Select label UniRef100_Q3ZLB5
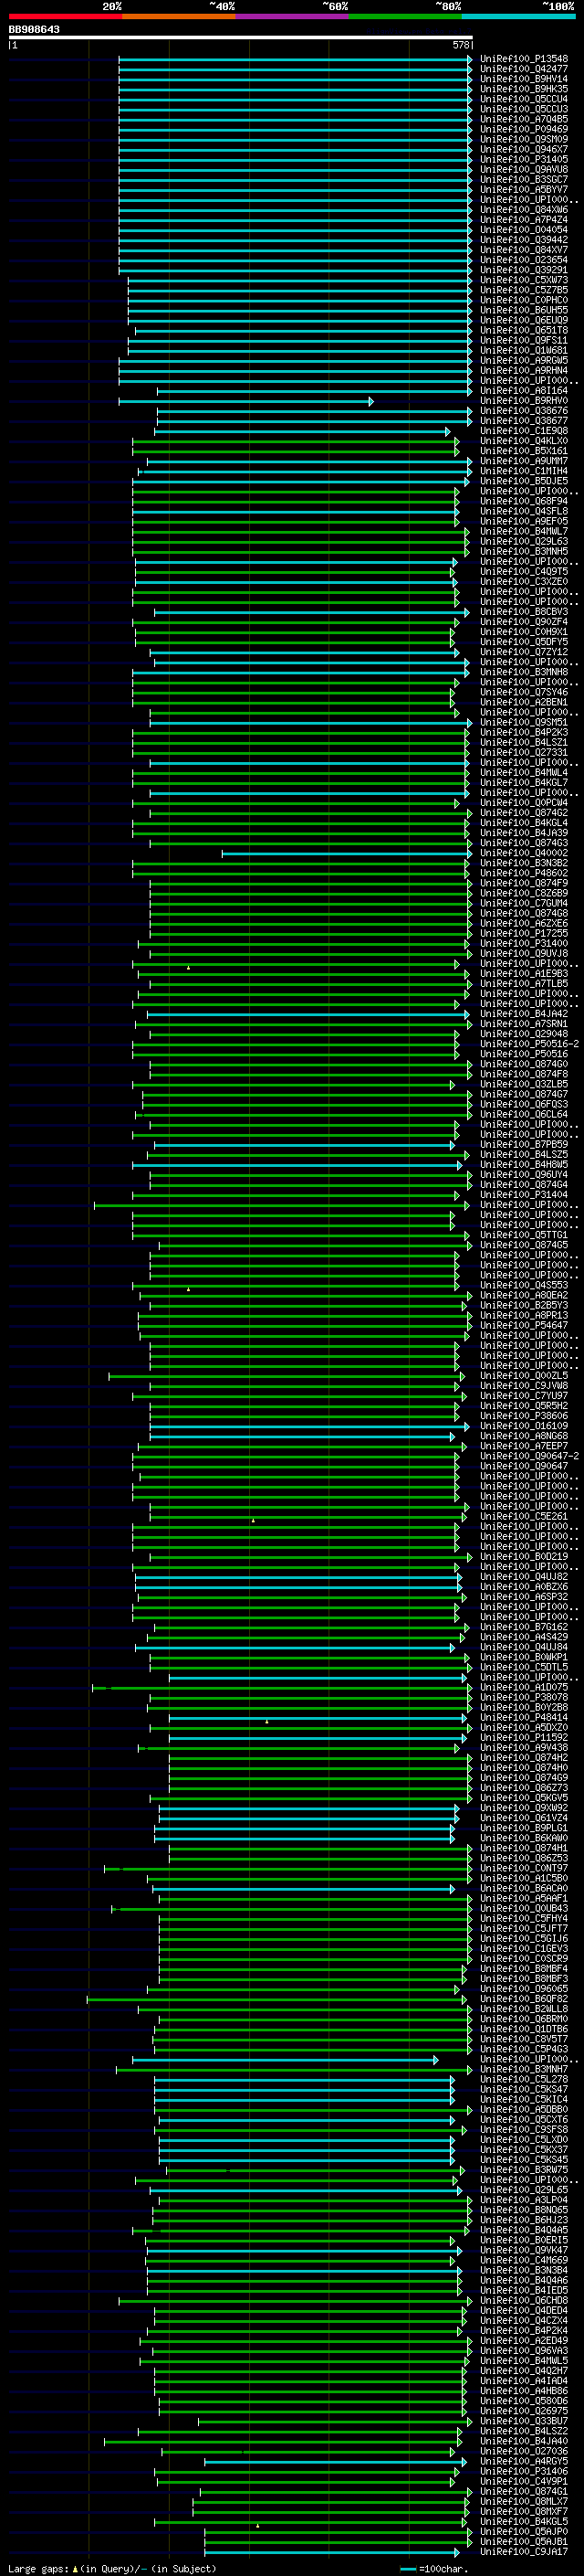This screenshot has height=2576, width=584. point(524,1084)
